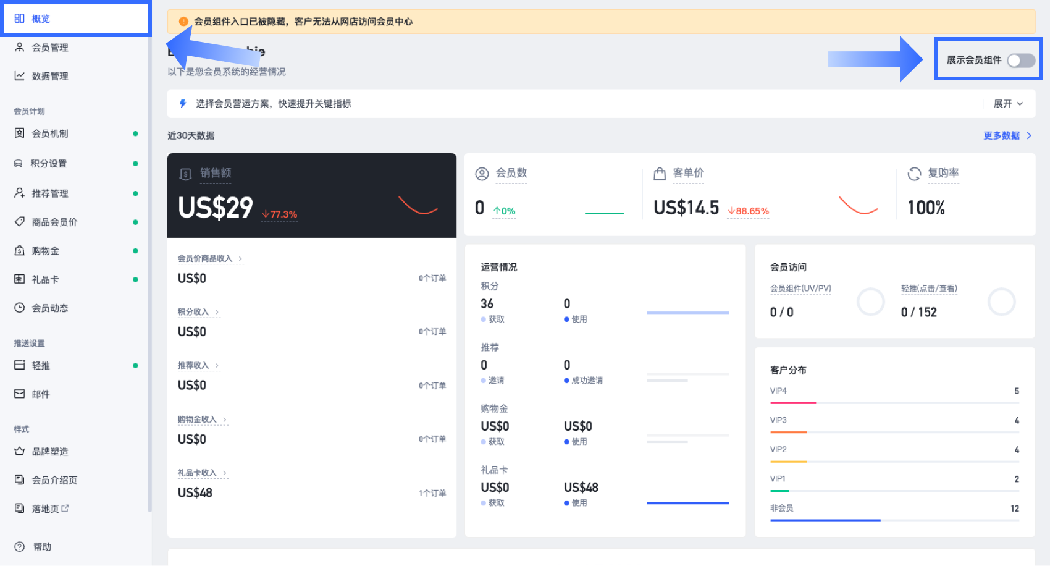Screen dimensions: 1050x566
Task: Click the 落地页 page icon
Action: coord(20,508)
